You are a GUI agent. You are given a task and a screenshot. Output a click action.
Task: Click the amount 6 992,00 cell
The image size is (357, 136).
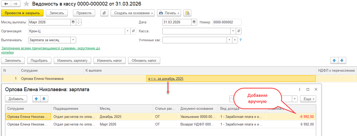(291, 124)
